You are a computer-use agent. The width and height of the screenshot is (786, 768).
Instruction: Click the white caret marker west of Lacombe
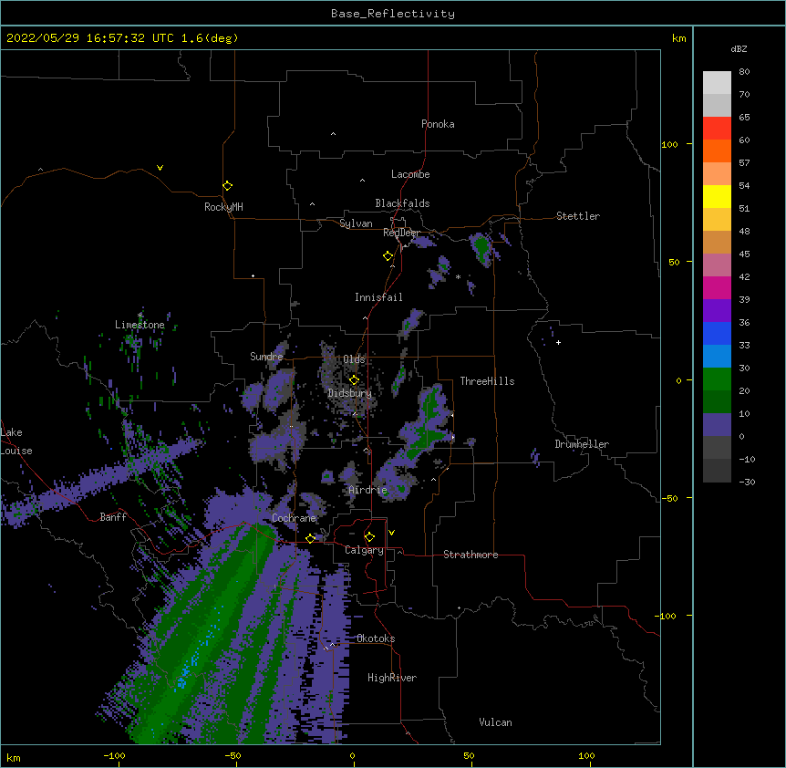[x=362, y=181]
